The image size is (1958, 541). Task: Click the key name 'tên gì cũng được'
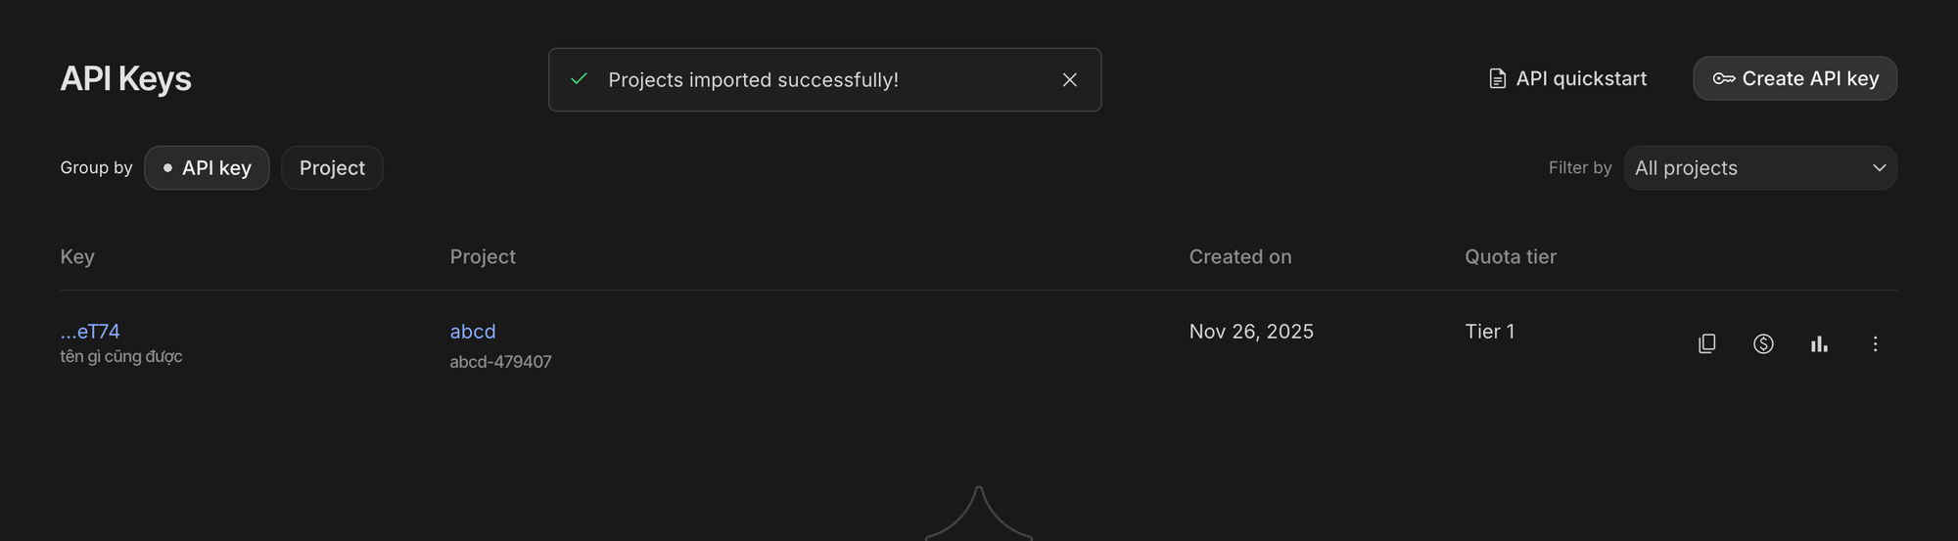(121, 357)
